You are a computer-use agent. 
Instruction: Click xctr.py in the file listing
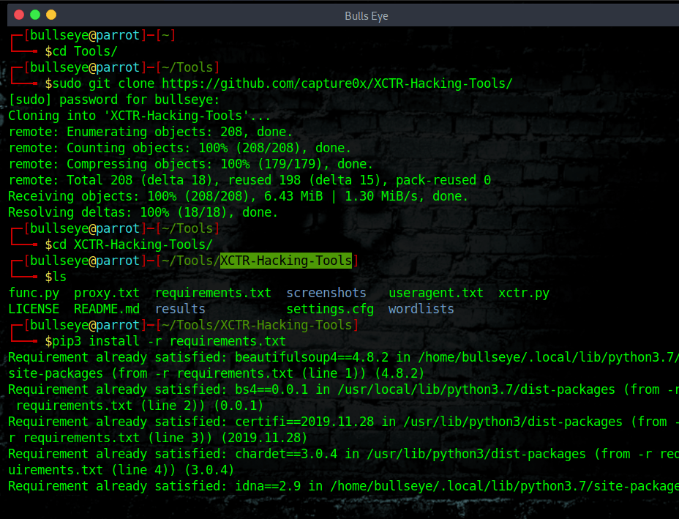coord(524,293)
